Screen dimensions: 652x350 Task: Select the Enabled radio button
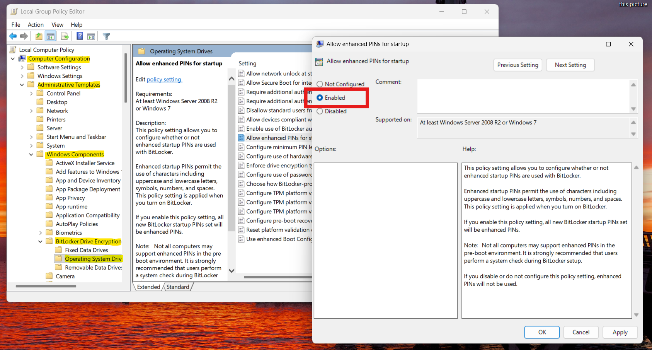click(320, 97)
